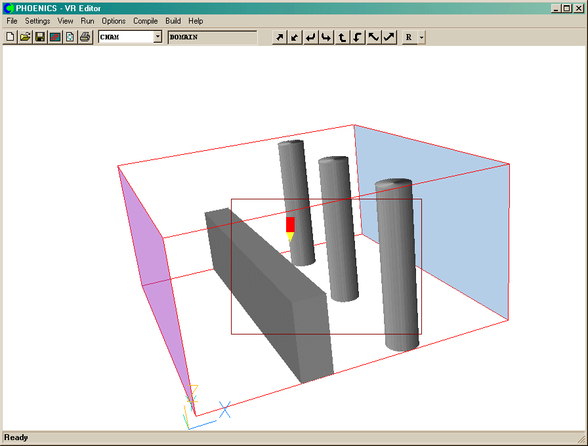
Task: Open a file with the folder icon
Action: (25, 37)
